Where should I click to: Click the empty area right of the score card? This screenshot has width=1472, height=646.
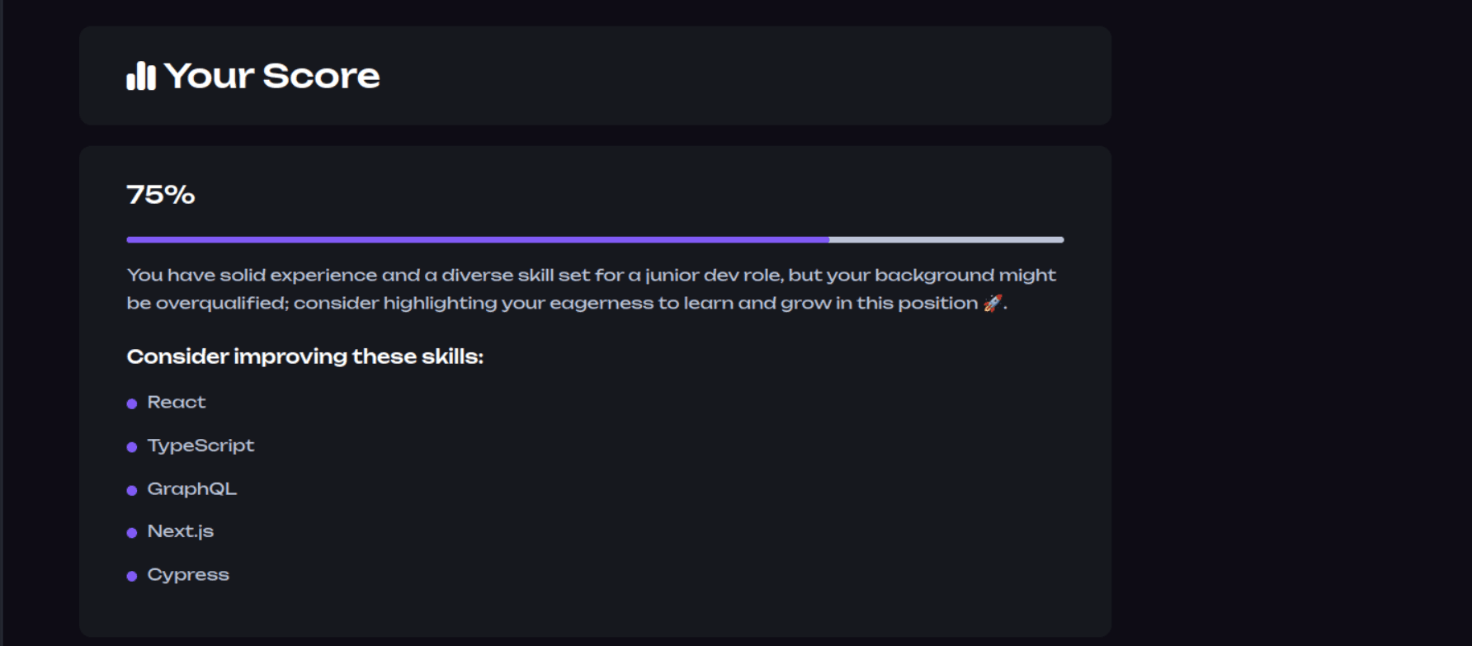coord(1291,330)
